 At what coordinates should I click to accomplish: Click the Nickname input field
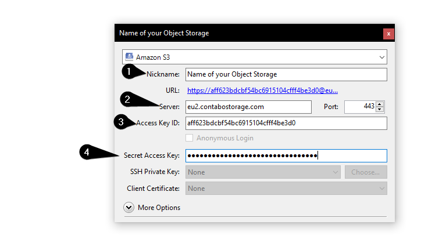pos(286,74)
